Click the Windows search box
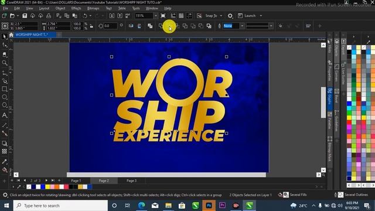This screenshot has height=211, width=375. pos(60,206)
